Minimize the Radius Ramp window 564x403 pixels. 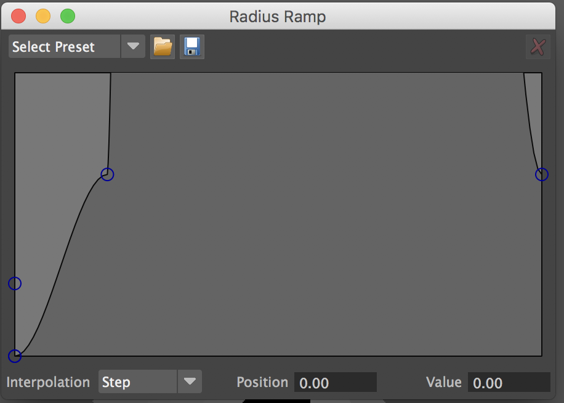pos(43,16)
